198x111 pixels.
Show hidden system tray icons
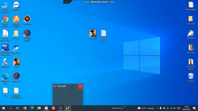pyautogui.click(x=157, y=108)
